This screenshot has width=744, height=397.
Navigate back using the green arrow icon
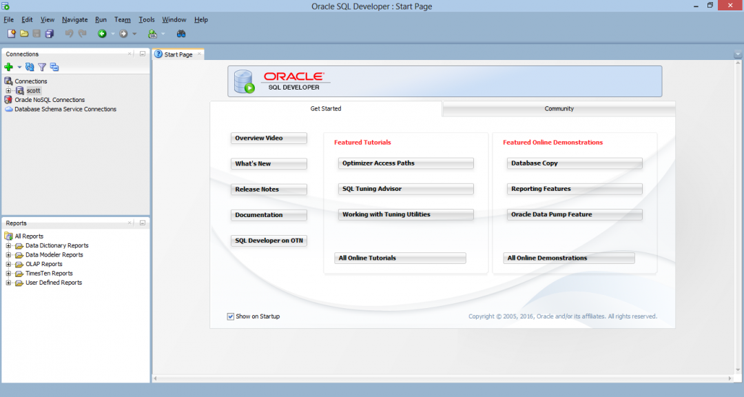[103, 34]
